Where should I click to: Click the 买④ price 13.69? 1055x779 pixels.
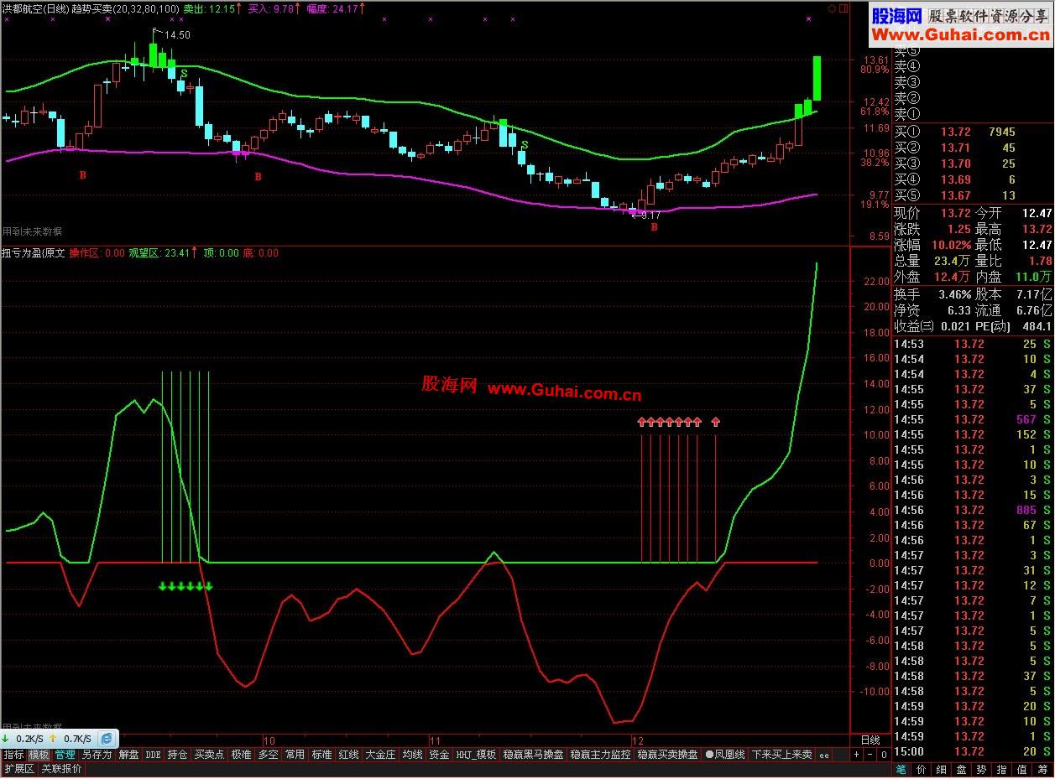[956, 179]
